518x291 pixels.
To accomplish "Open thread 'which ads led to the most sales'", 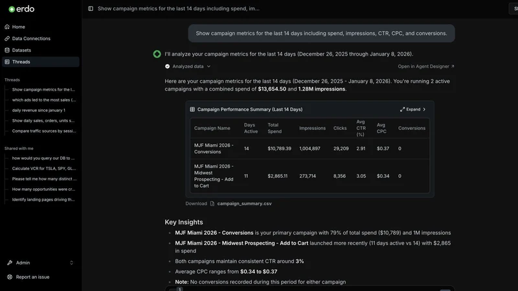I will (44, 100).
